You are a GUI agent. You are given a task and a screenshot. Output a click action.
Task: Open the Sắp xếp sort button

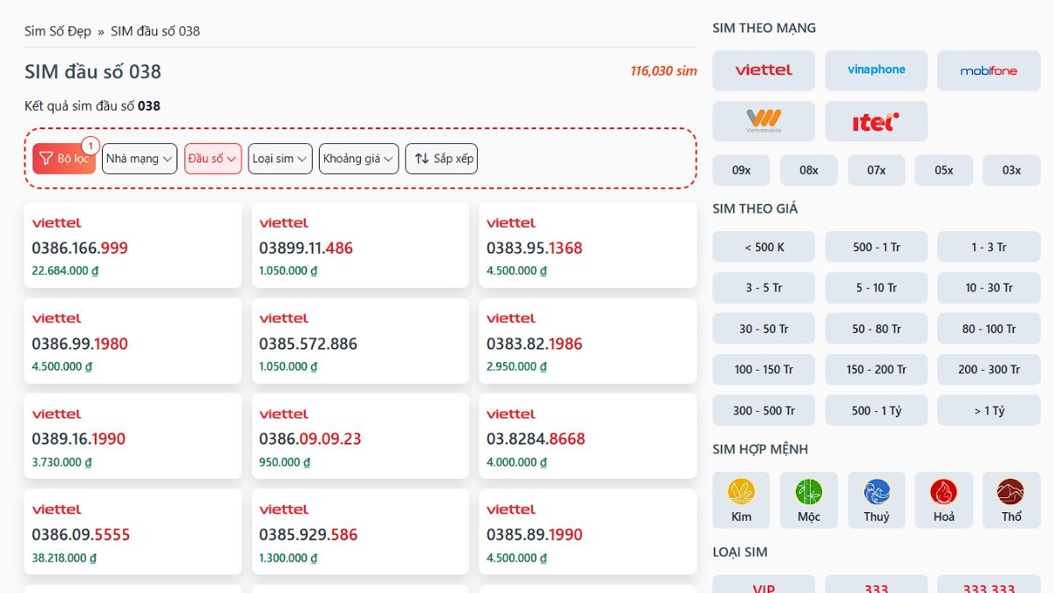(x=441, y=158)
